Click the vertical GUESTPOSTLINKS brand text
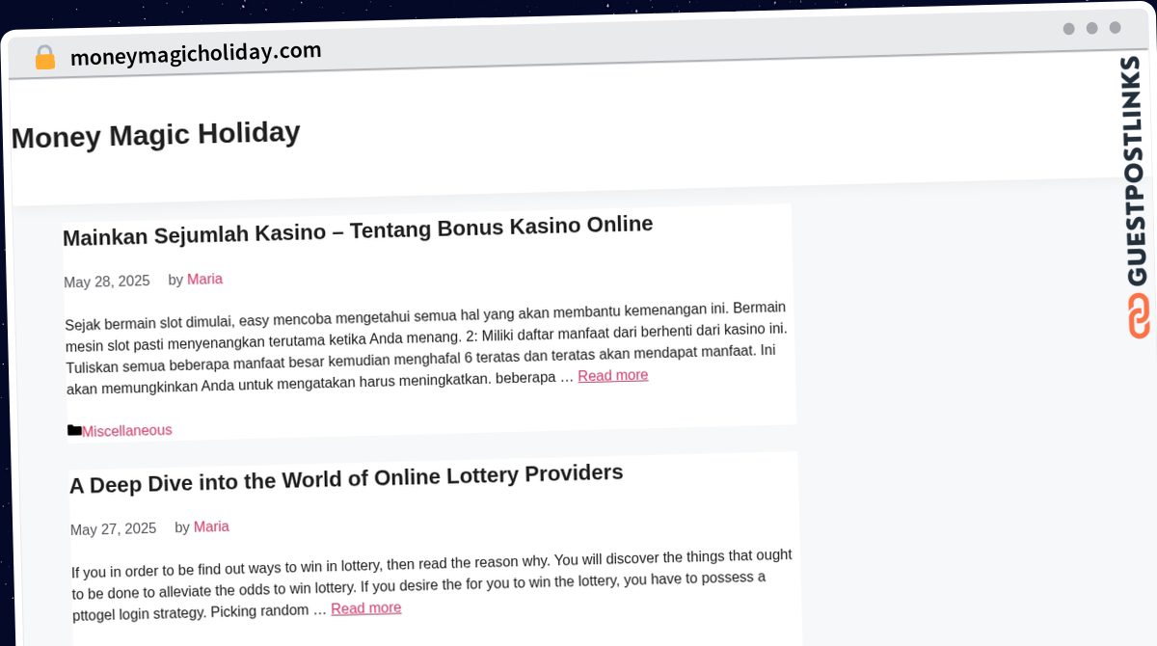 1135,171
